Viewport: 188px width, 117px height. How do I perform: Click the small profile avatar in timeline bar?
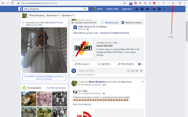pos(25,16)
